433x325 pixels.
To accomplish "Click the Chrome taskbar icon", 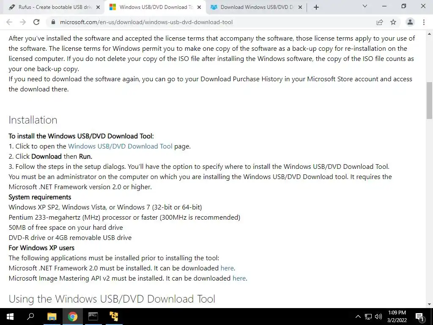I will pos(72,317).
